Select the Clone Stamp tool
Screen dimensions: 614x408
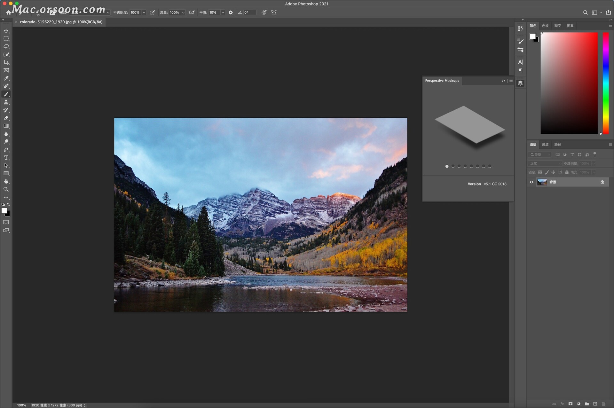tap(6, 102)
